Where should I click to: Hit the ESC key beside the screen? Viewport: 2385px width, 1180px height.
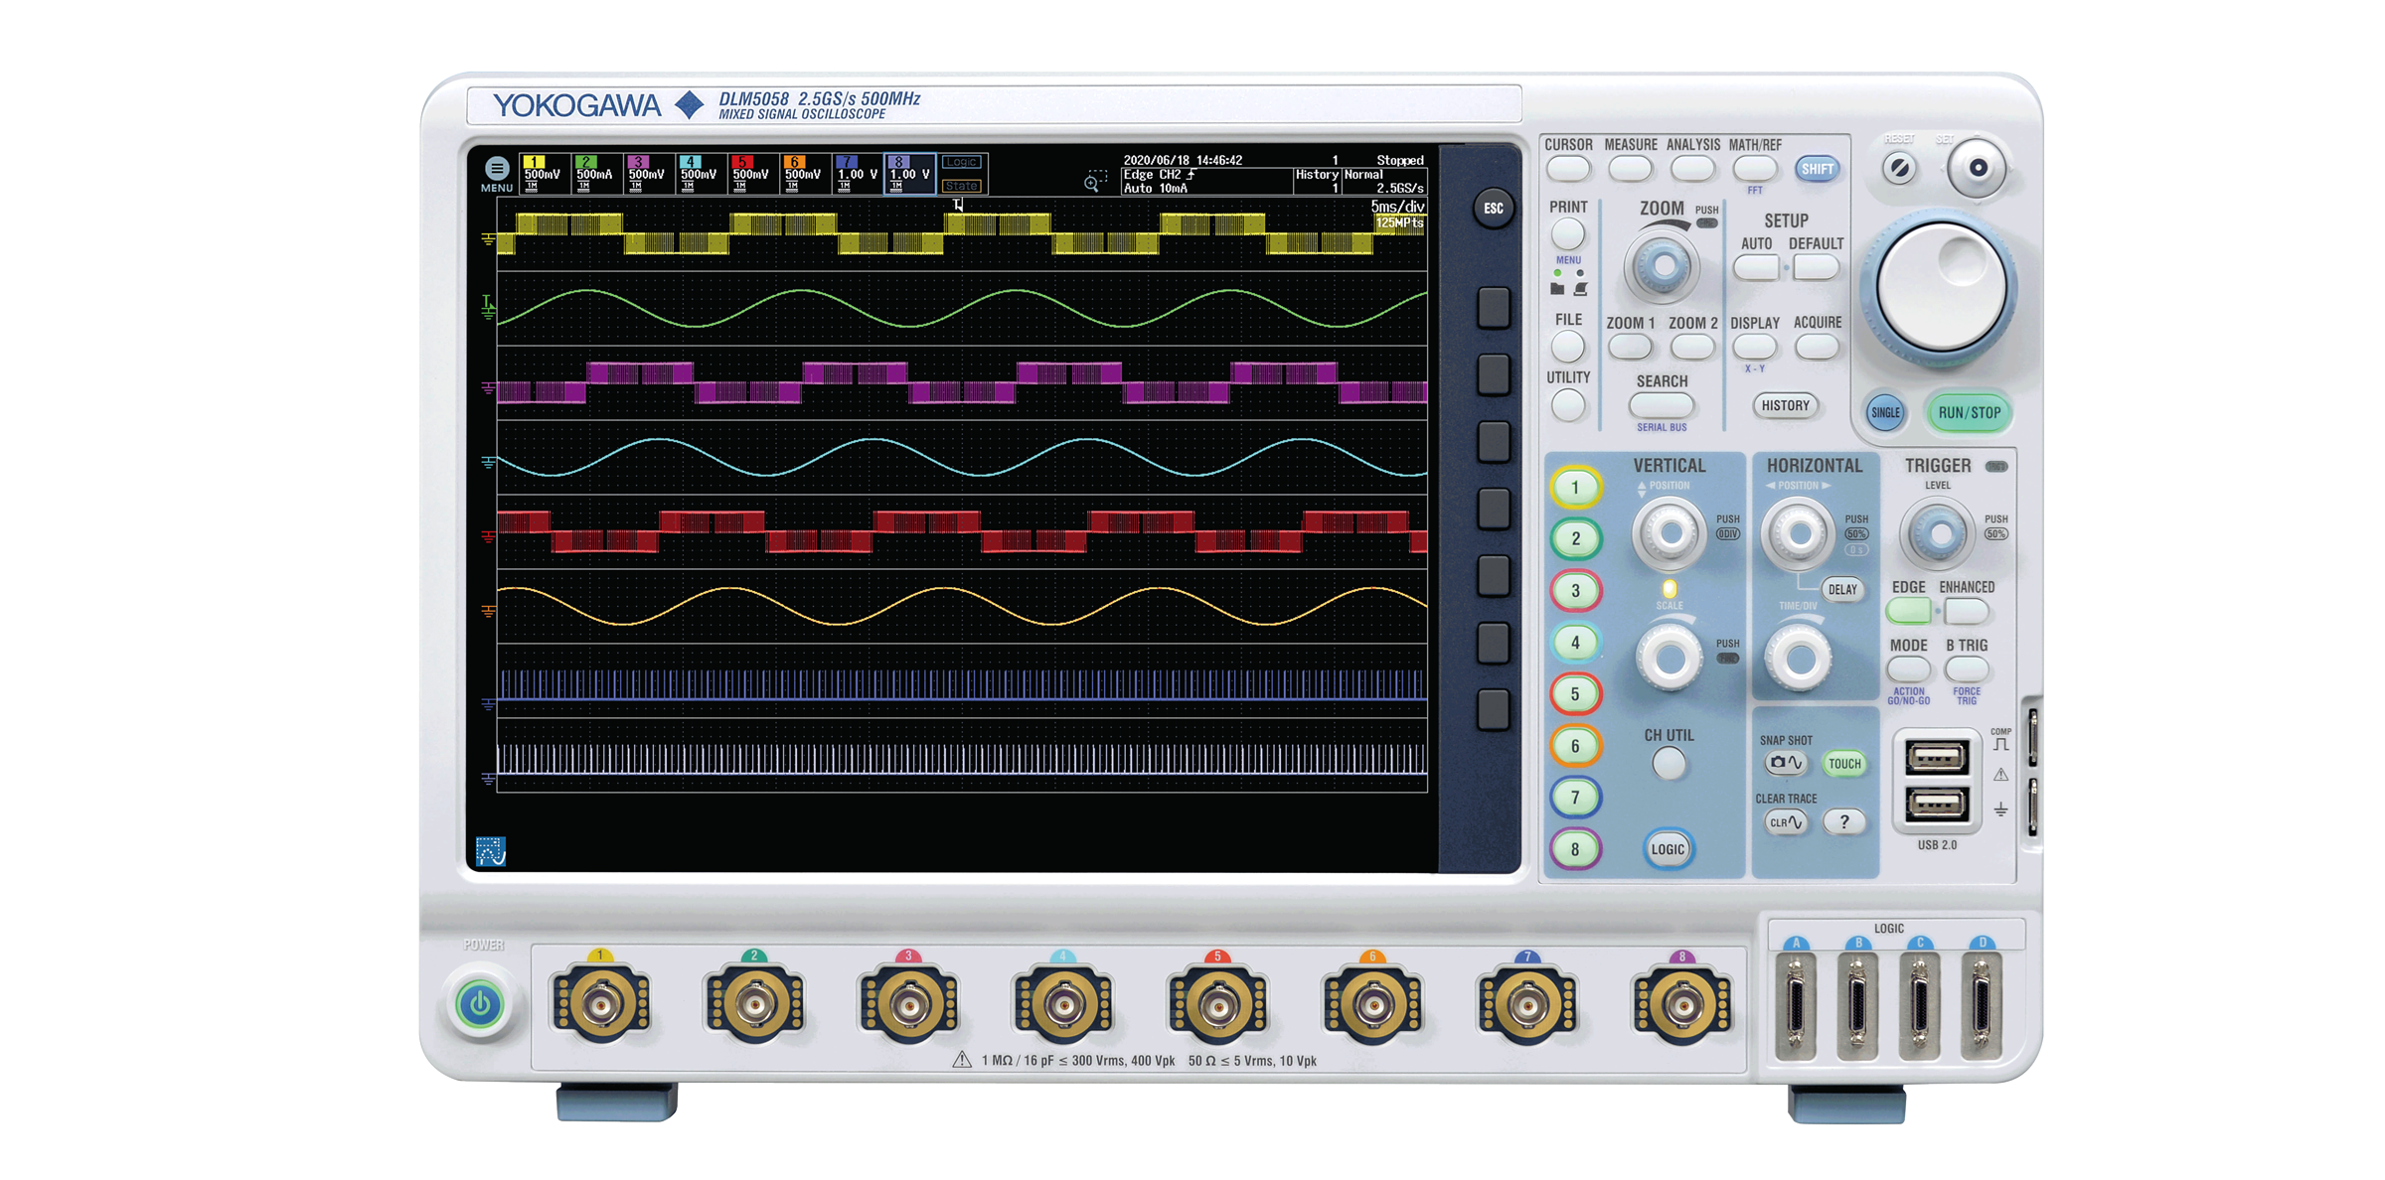[x=1493, y=209]
